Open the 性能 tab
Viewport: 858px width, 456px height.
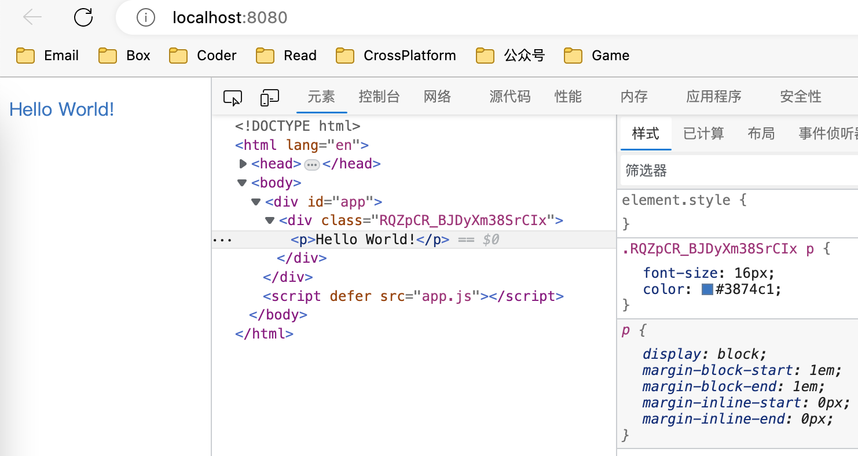[568, 97]
